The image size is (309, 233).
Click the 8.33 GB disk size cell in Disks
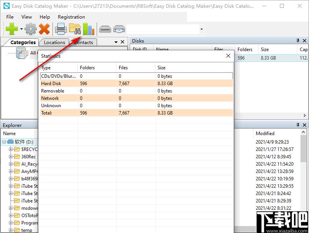268,58
